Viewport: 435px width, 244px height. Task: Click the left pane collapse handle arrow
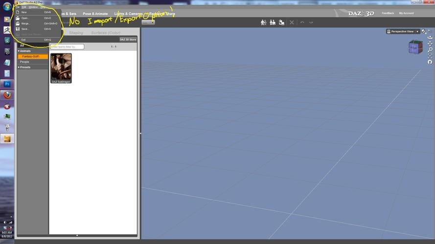coord(140,134)
